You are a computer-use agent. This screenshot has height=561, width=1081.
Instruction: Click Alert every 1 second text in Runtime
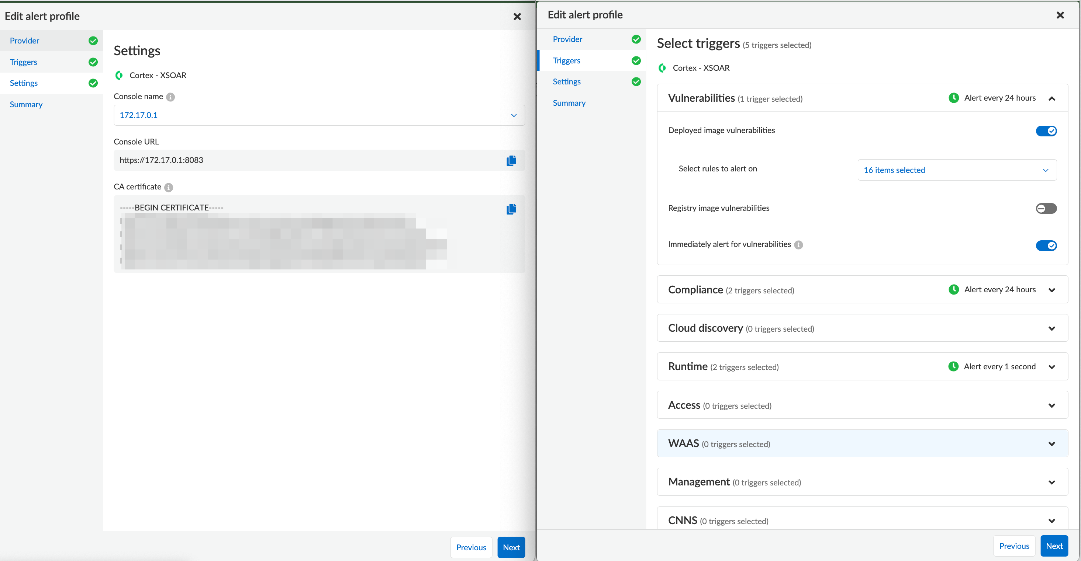tap(999, 366)
